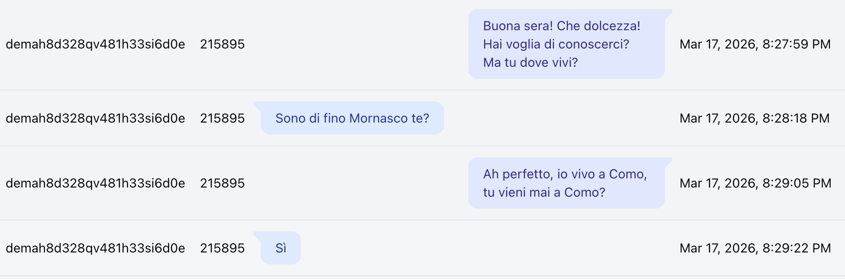
Task: Click 215895 next to the 'Sì' reply
Action: click(x=222, y=248)
